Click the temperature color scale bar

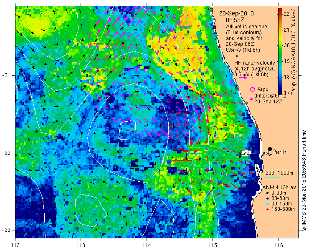[280, 51]
